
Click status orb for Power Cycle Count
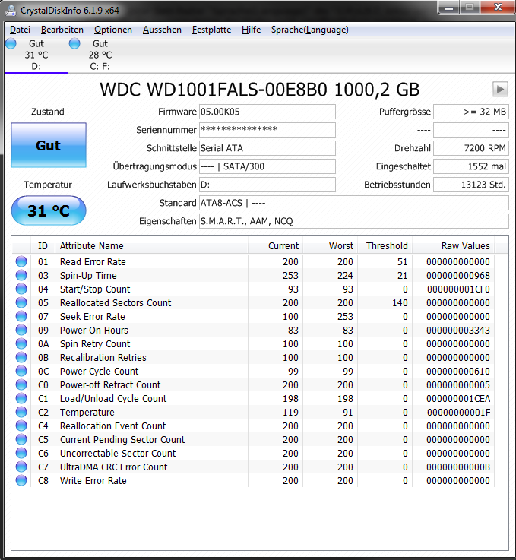pos(21,371)
